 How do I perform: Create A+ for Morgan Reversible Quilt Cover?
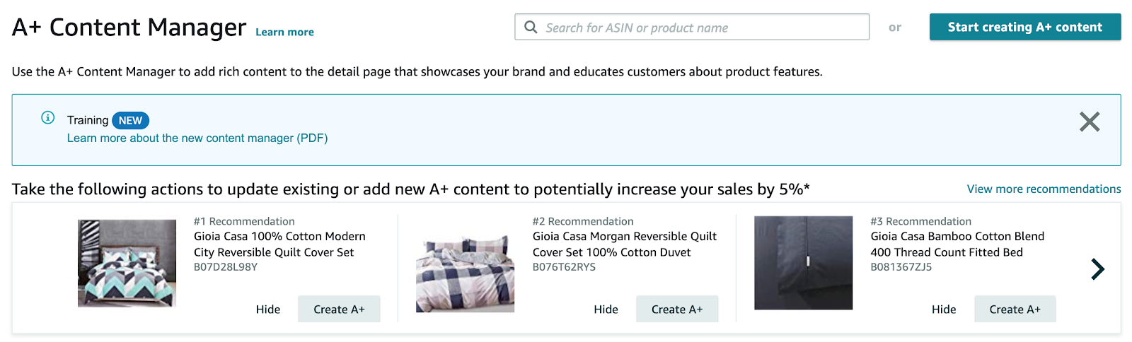pyautogui.click(x=677, y=309)
